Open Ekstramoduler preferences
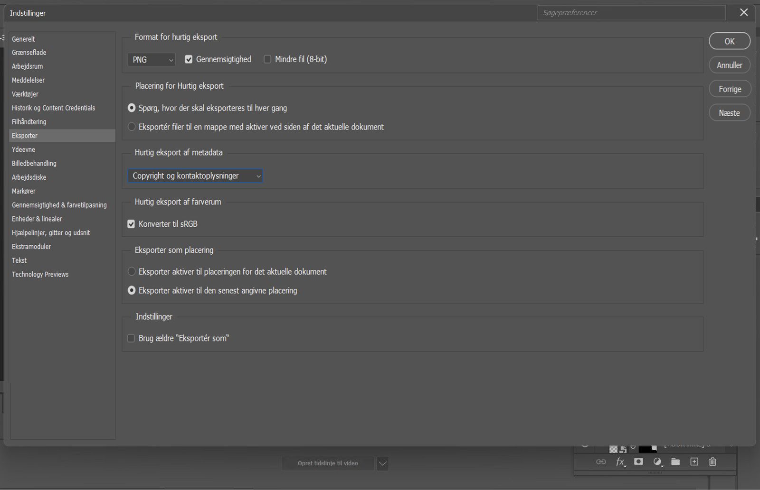The image size is (760, 490). coord(62,247)
